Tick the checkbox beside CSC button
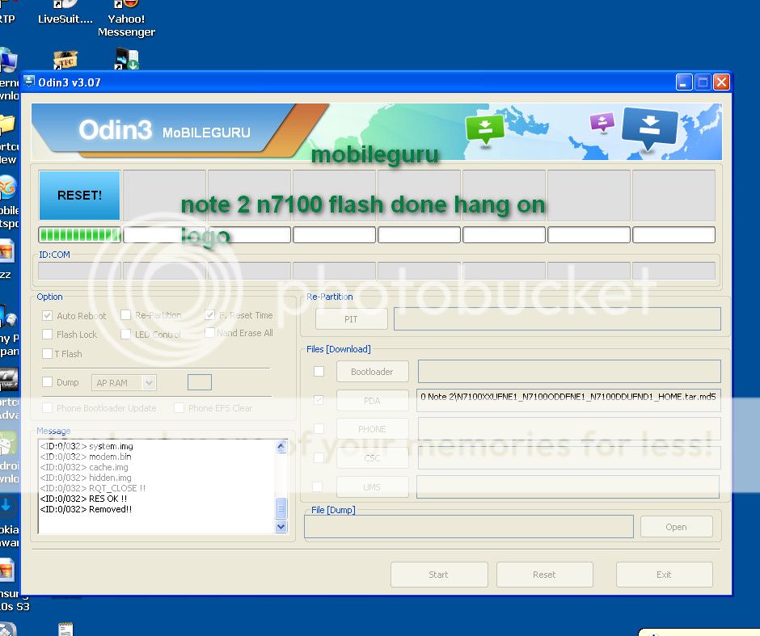 (x=319, y=457)
